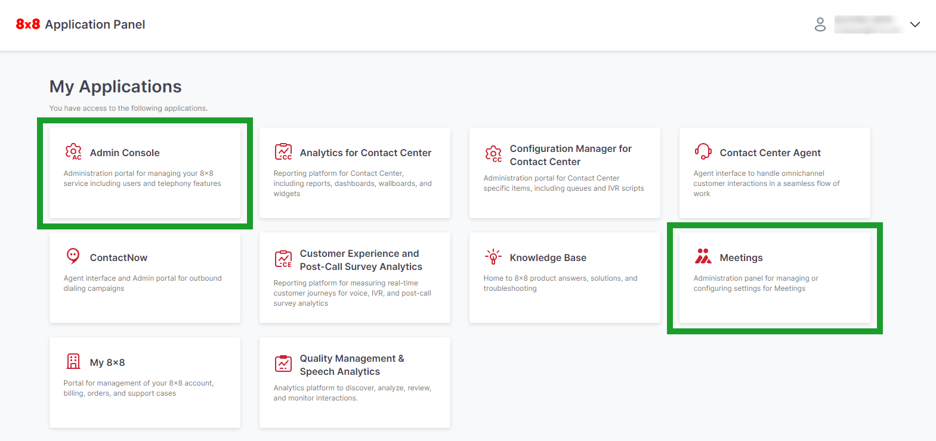Screen dimensions: 936x441
Task: Click description about outbound dialing campaigns
Action: click(x=143, y=283)
